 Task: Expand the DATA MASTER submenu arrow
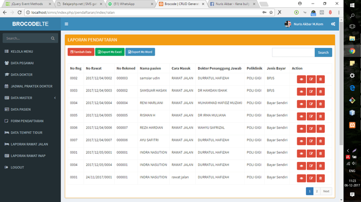55,98
